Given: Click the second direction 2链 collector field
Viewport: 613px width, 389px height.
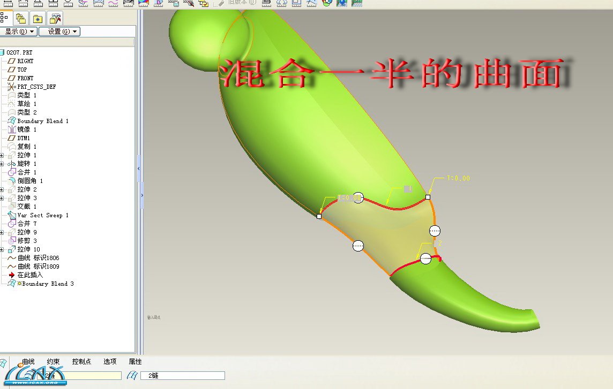Looking at the screenshot, I should [182, 376].
